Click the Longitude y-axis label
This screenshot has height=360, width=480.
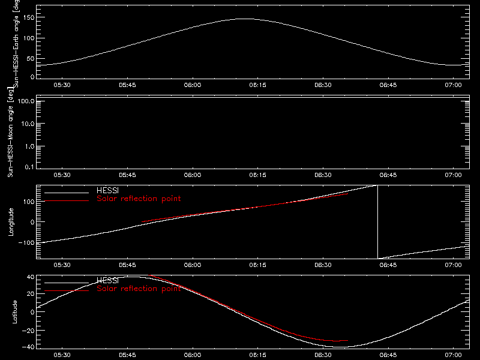tap(11, 222)
